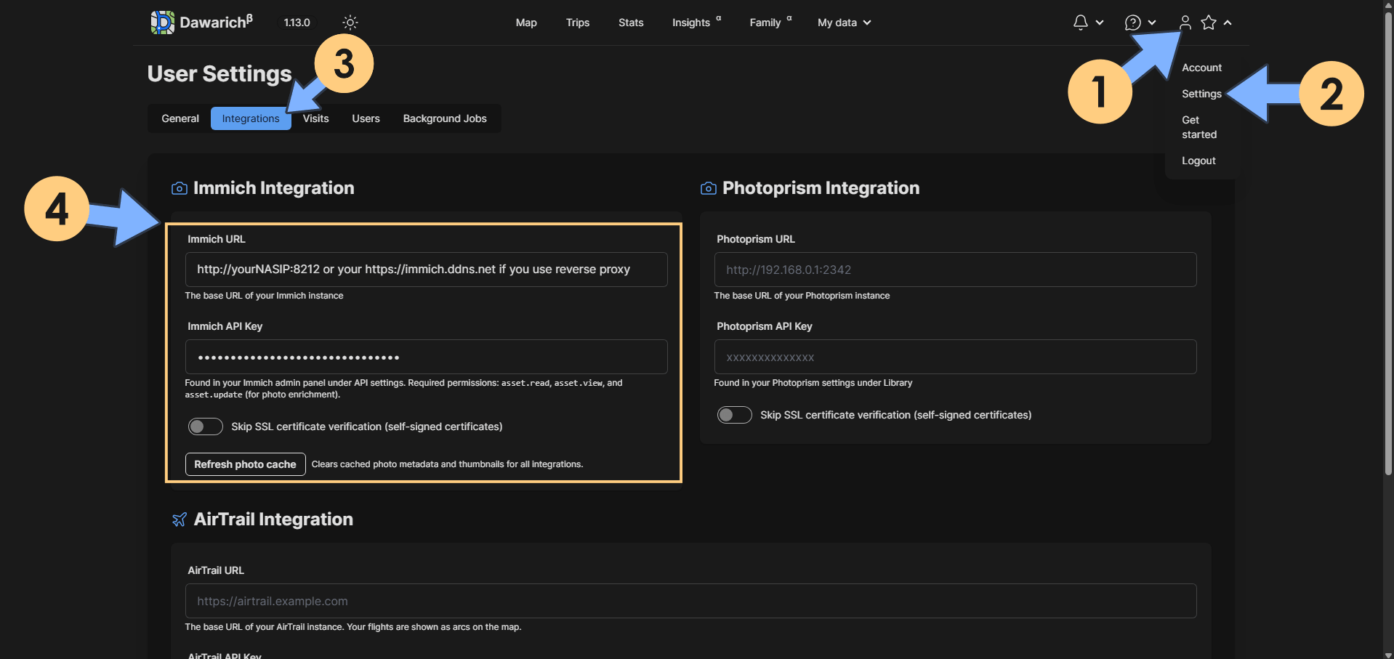Go to Trips in the navbar
The image size is (1394, 659).
[578, 23]
